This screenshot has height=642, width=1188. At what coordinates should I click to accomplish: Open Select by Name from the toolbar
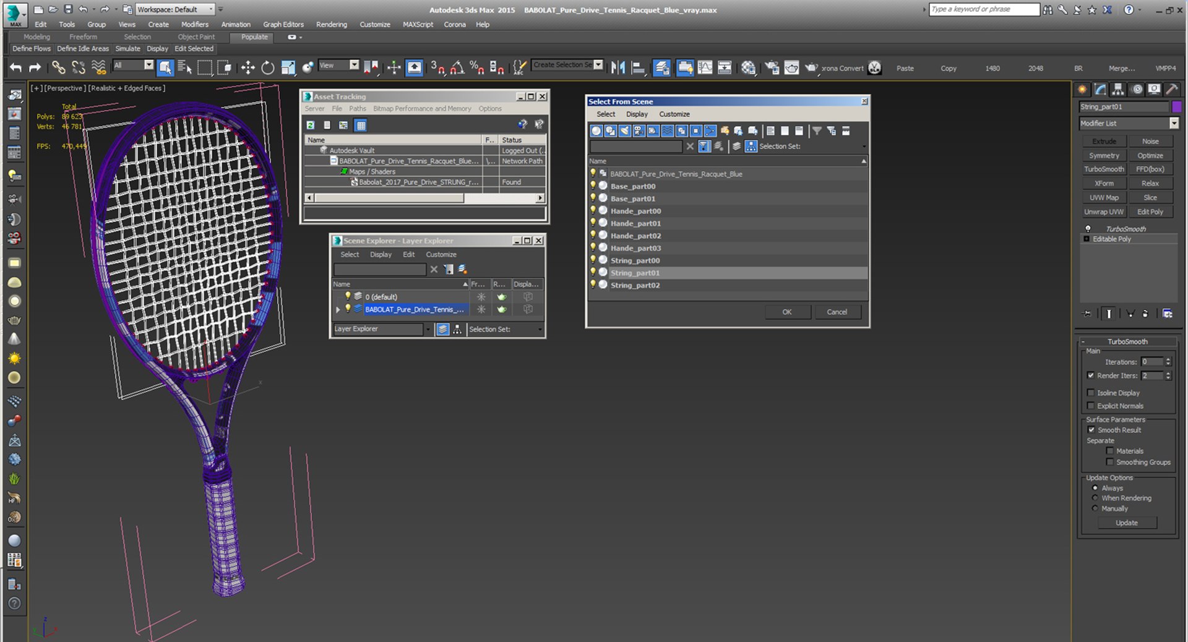pyautogui.click(x=184, y=67)
